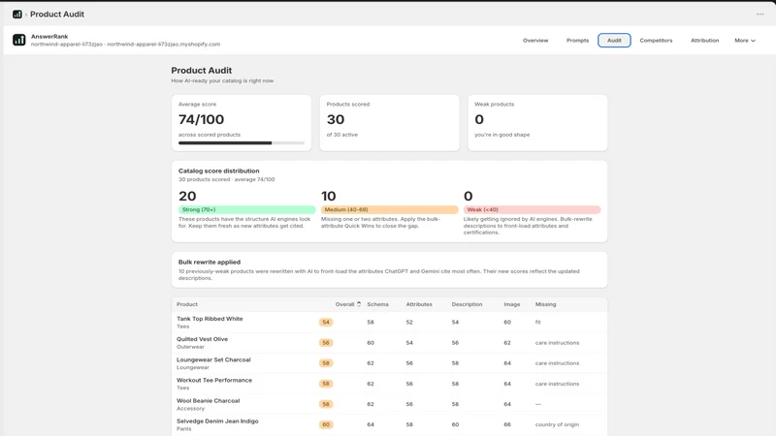
Task: Open Wool Beanie Charcoal product
Action: coord(208,401)
